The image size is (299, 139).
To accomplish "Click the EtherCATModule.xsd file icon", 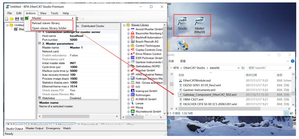I will [x=180, y=81].
